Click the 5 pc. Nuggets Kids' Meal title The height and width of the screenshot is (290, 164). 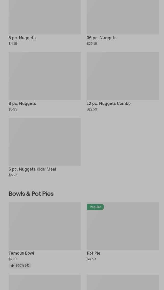click(x=32, y=169)
